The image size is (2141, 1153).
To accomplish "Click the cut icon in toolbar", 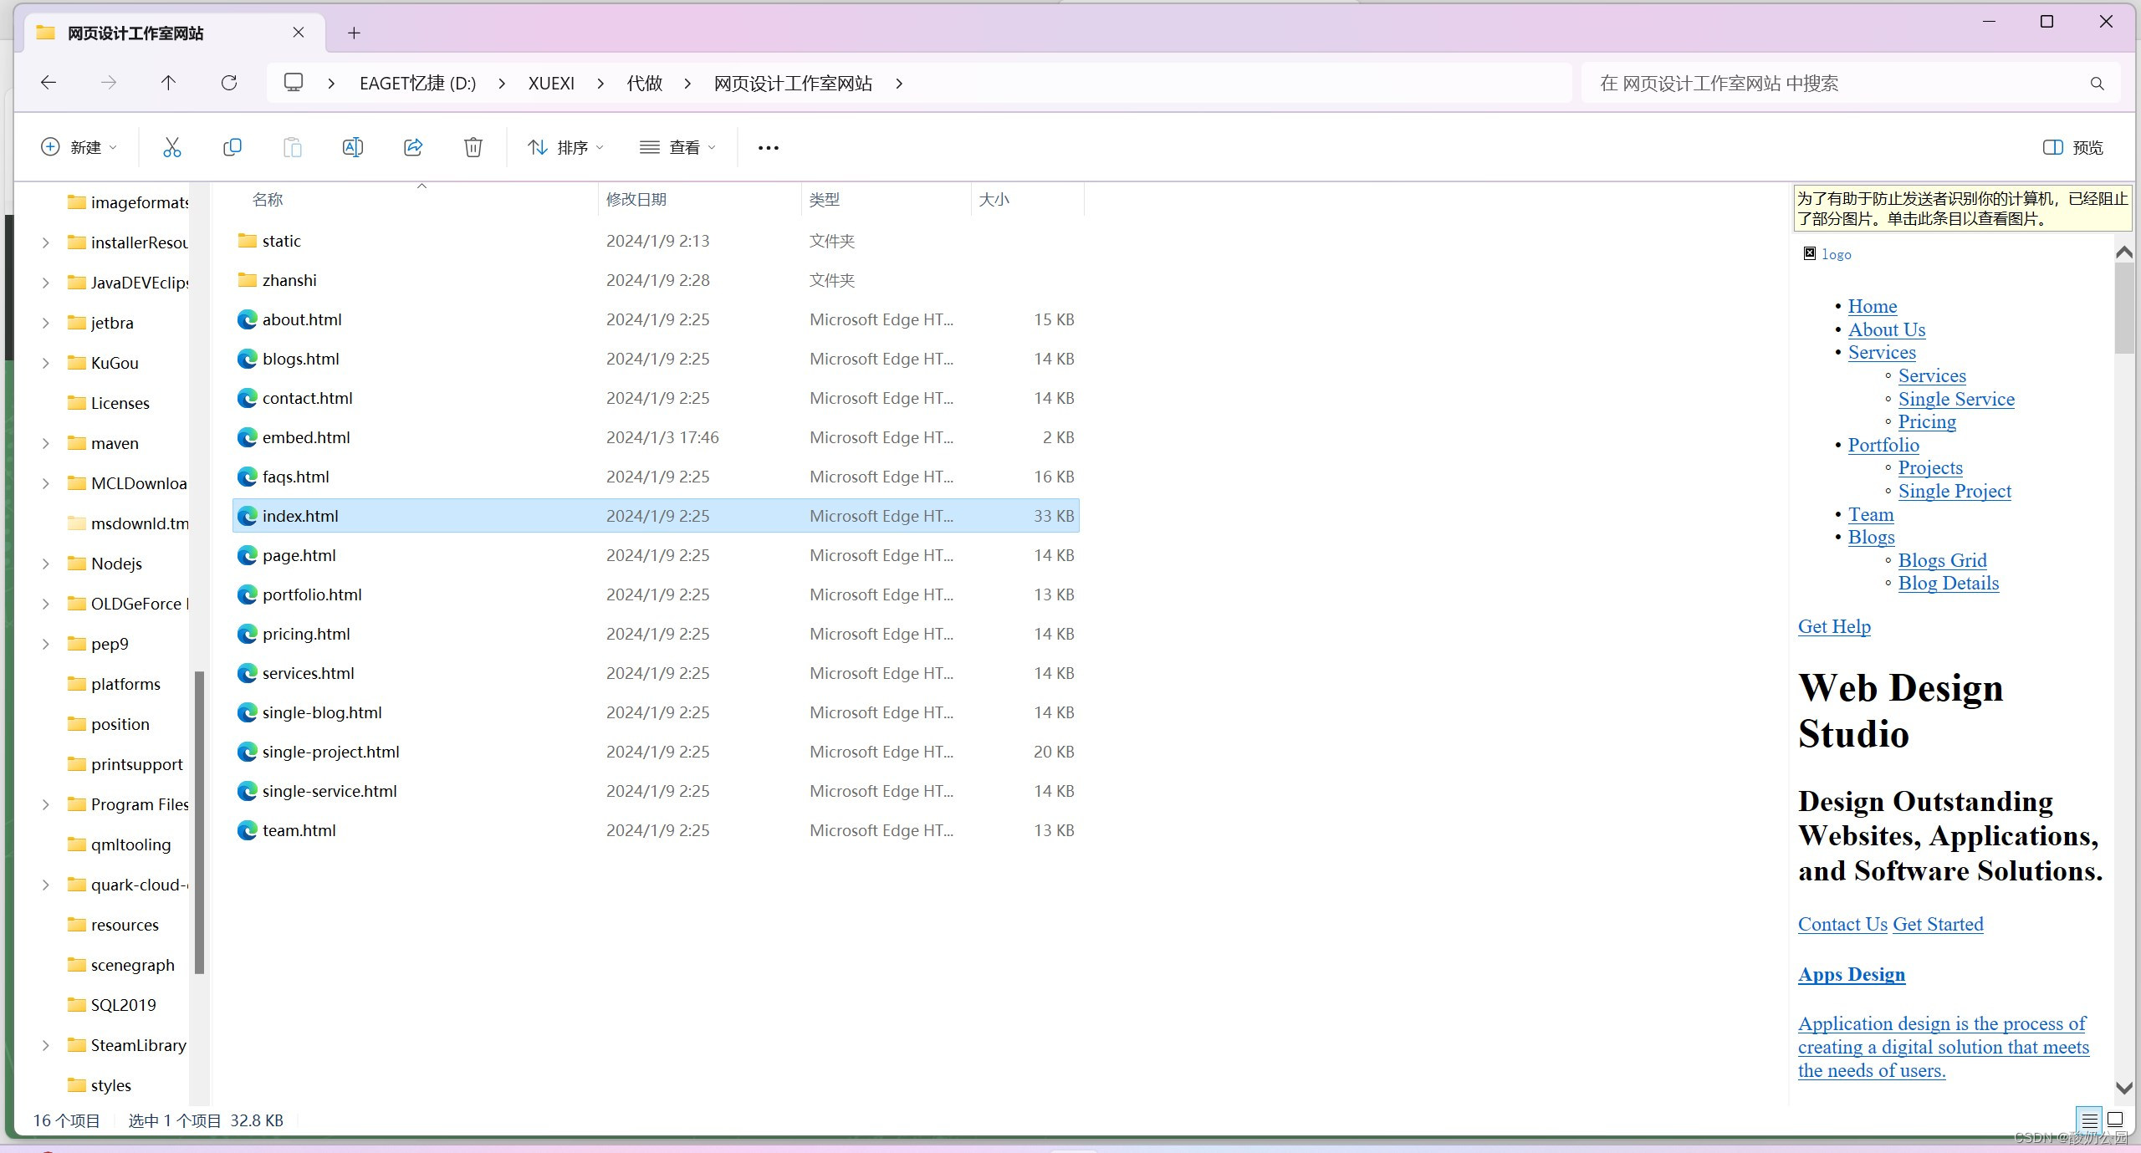I will point(169,148).
